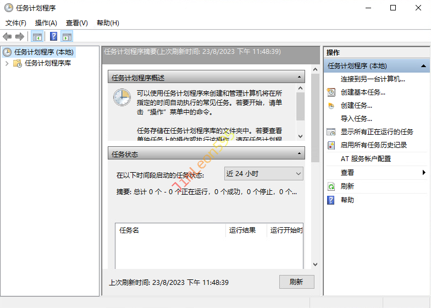Viewport: 431px width, 308px height.
Task: Open the 查看 submenu in actions pane
Action: (347, 173)
